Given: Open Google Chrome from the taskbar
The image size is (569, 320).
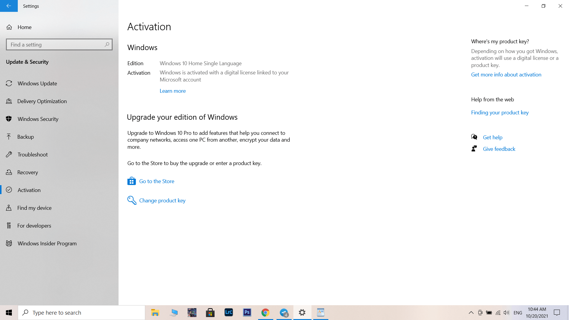Looking at the screenshot, I should tap(265, 313).
